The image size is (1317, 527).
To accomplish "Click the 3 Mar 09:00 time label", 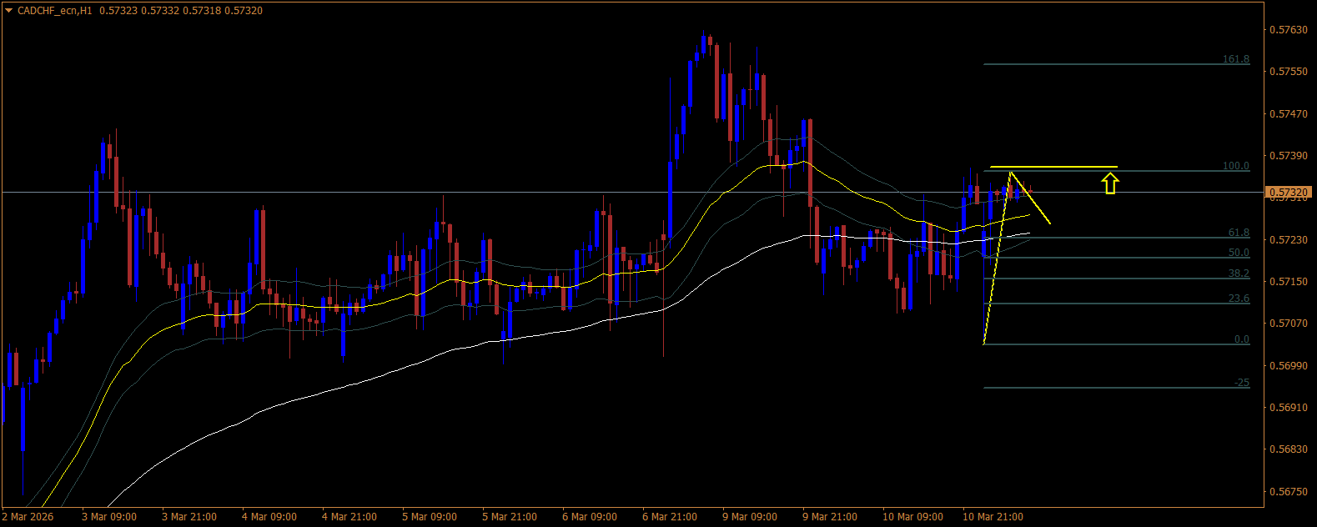I will 108,517.
